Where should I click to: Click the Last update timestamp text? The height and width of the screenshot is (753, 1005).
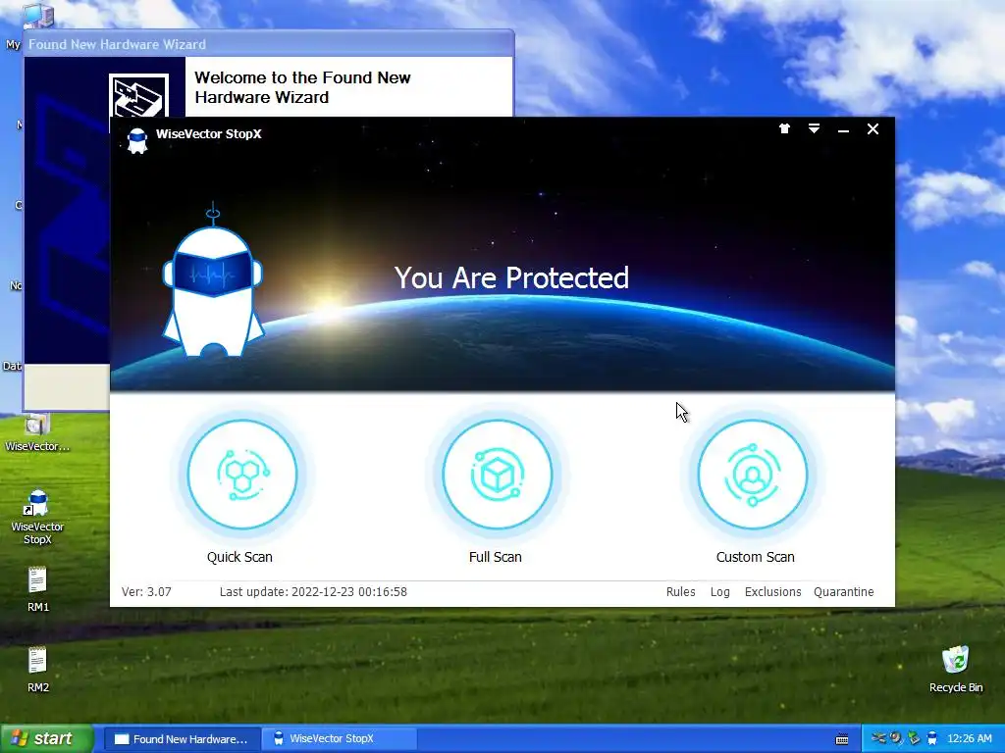pyautogui.click(x=313, y=591)
